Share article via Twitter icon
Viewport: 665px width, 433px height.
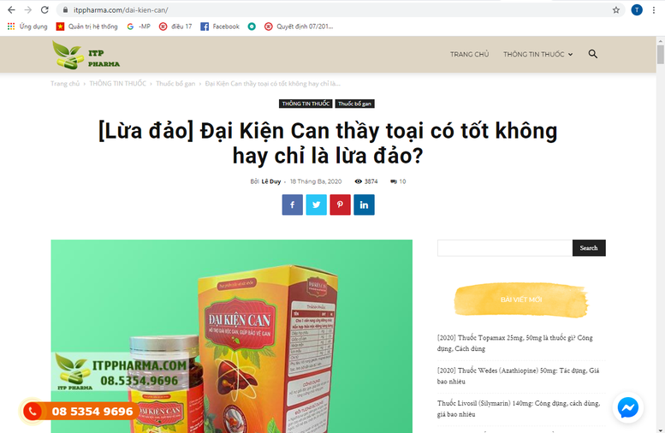pyautogui.click(x=317, y=205)
